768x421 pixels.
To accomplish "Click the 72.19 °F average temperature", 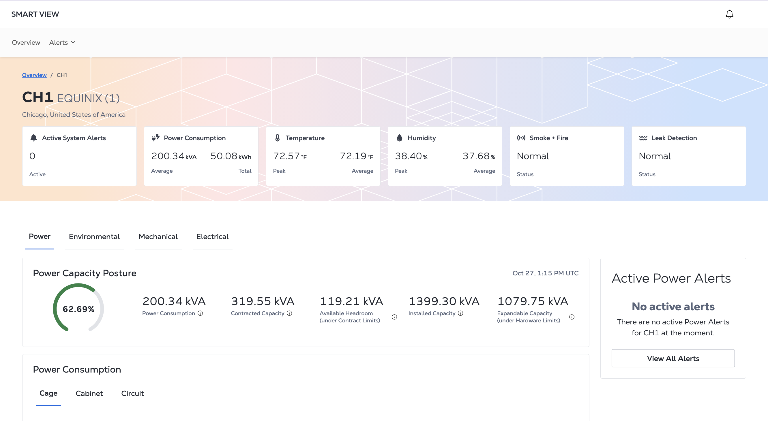I will coord(357,156).
